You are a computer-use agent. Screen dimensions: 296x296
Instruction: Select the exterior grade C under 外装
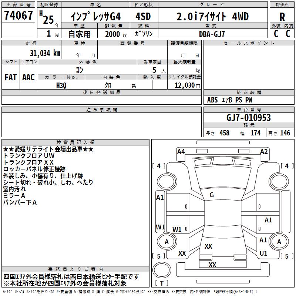[x=276, y=34]
